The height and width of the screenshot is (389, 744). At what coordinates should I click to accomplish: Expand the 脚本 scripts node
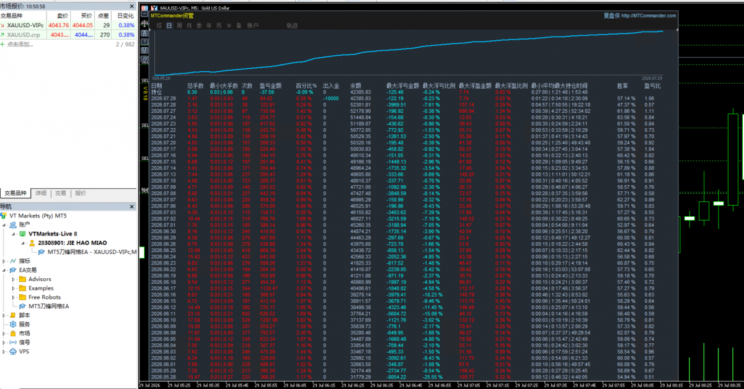tap(5, 315)
